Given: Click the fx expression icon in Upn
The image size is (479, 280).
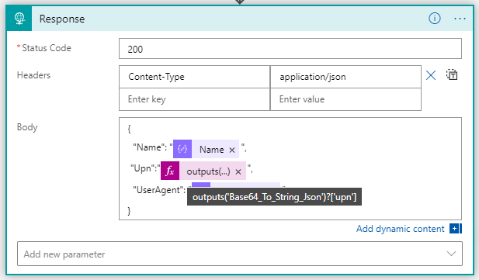Looking at the screenshot, I should (x=170, y=171).
